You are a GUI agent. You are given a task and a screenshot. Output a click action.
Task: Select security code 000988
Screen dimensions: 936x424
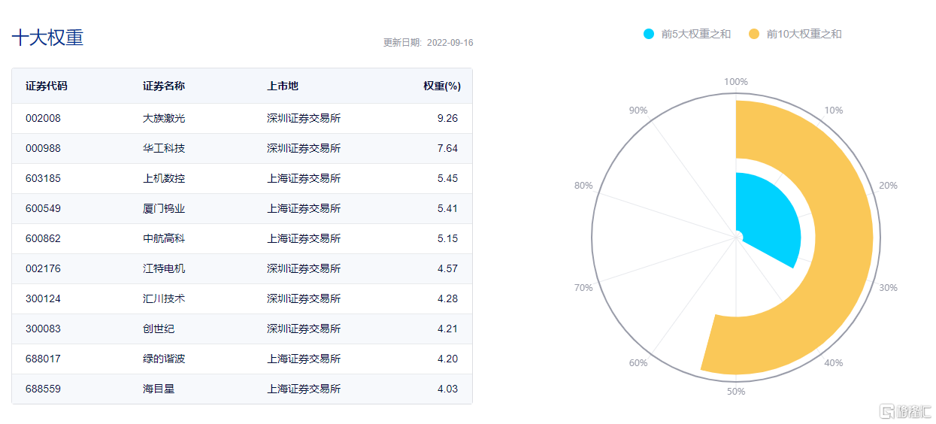43,148
